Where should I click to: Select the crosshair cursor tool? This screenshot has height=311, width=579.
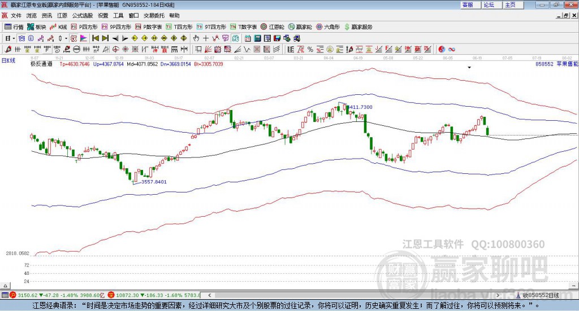pyautogui.click(x=206, y=38)
